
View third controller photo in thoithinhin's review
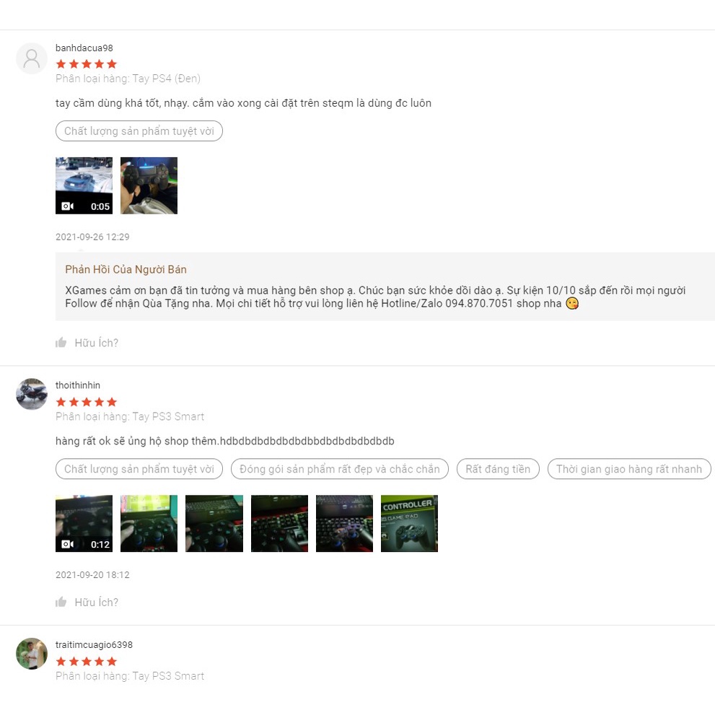214,524
